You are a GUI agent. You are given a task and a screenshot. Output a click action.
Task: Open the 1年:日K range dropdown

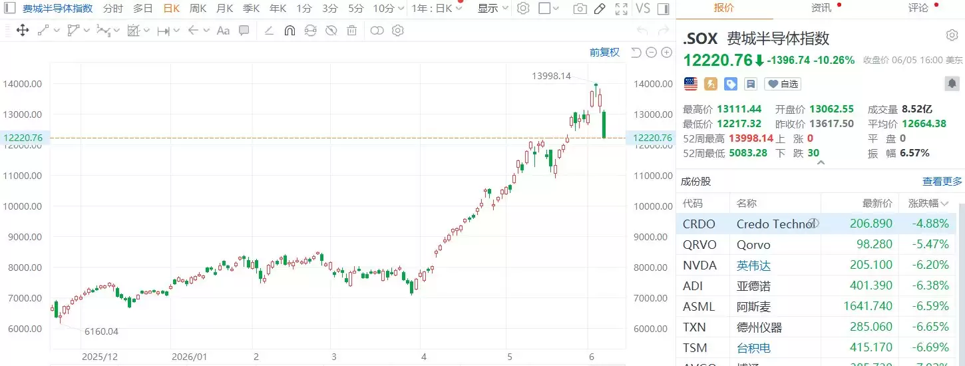[x=436, y=9]
